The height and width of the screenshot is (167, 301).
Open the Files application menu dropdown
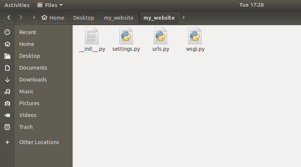pos(50,5)
